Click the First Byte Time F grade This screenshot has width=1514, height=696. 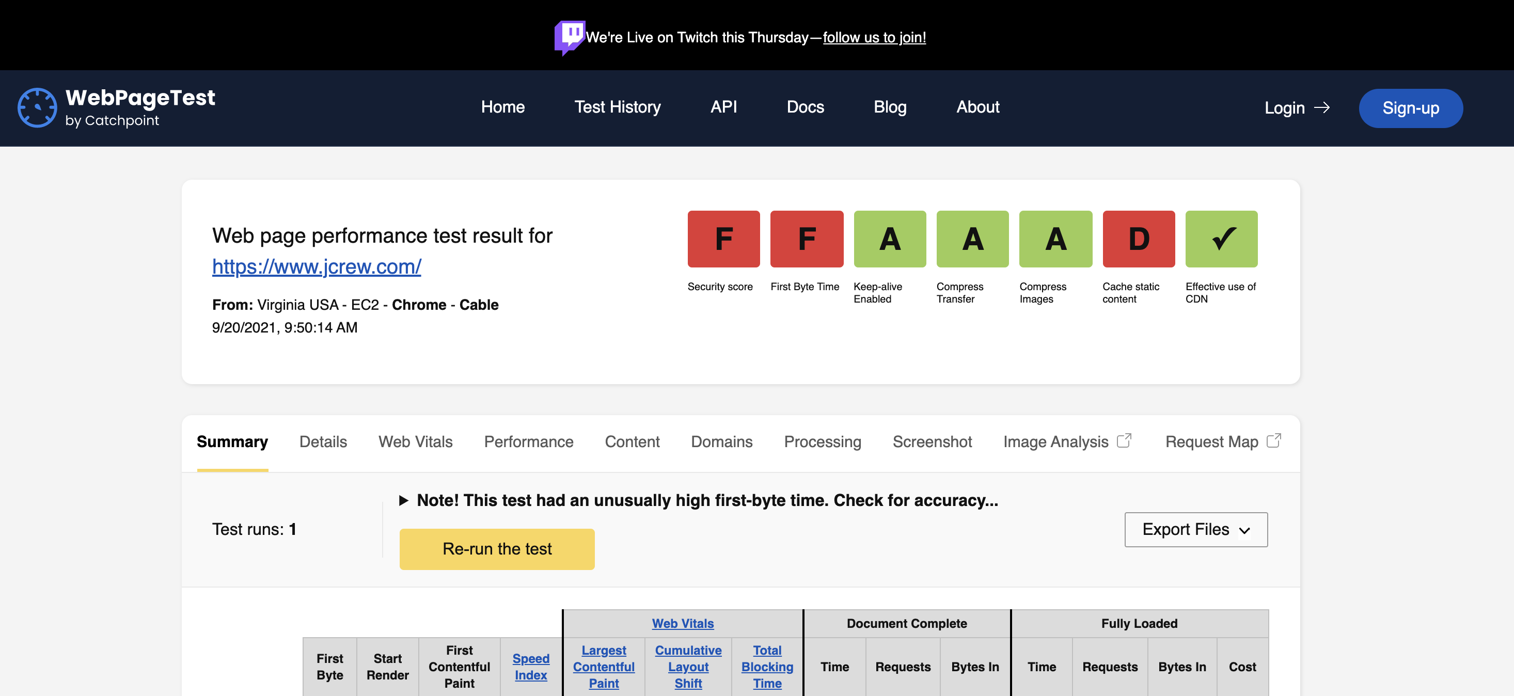tap(807, 239)
